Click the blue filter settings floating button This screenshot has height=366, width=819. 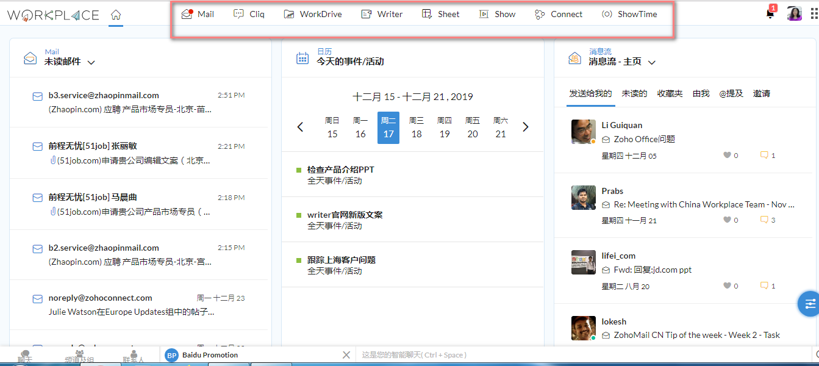click(809, 304)
